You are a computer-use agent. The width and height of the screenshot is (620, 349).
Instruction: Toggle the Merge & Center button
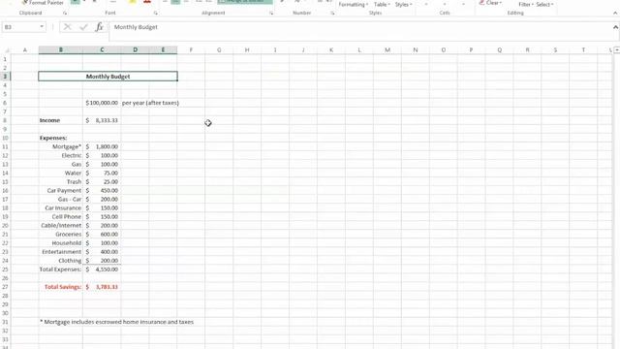(x=245, y=2)
